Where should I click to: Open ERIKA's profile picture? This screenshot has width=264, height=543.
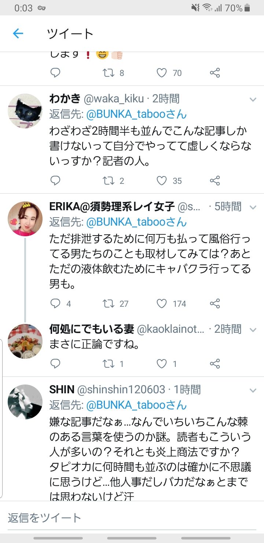(25, 219)
